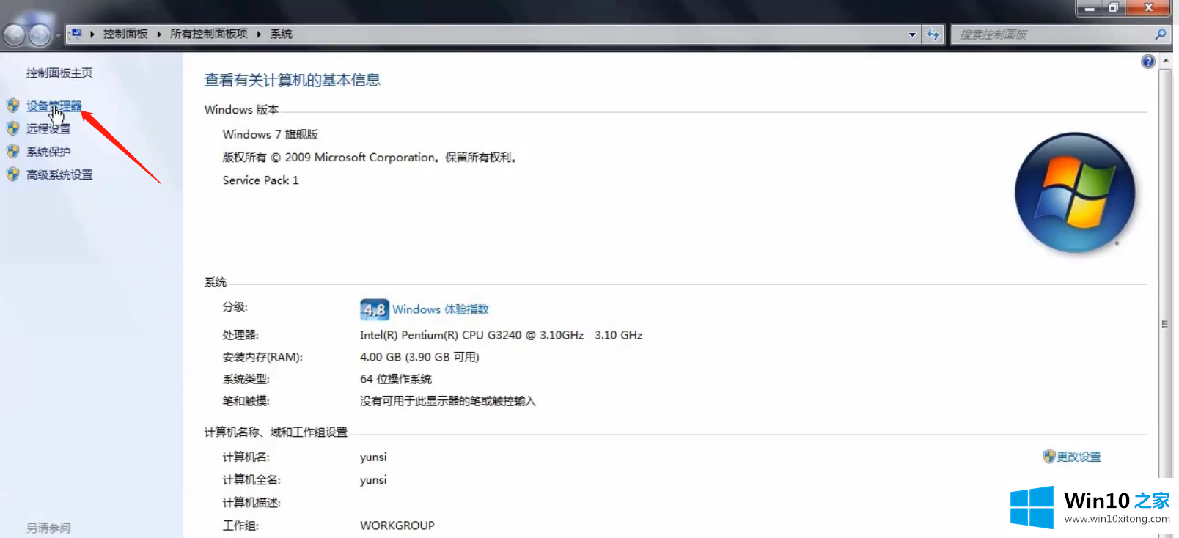Viewport: 1179px width, 538px height.
Task: Open Windows 体验指数 link
Action: pos(440,309)
